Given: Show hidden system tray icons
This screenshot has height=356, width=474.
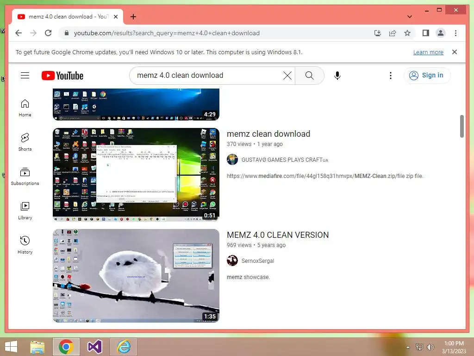Looking at the screenshot, I should tap(408, 347).
